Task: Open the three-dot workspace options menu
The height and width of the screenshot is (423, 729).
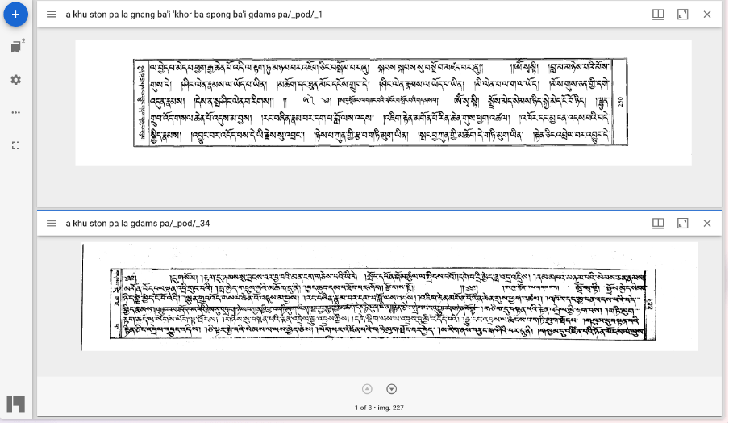Action: 15,112
